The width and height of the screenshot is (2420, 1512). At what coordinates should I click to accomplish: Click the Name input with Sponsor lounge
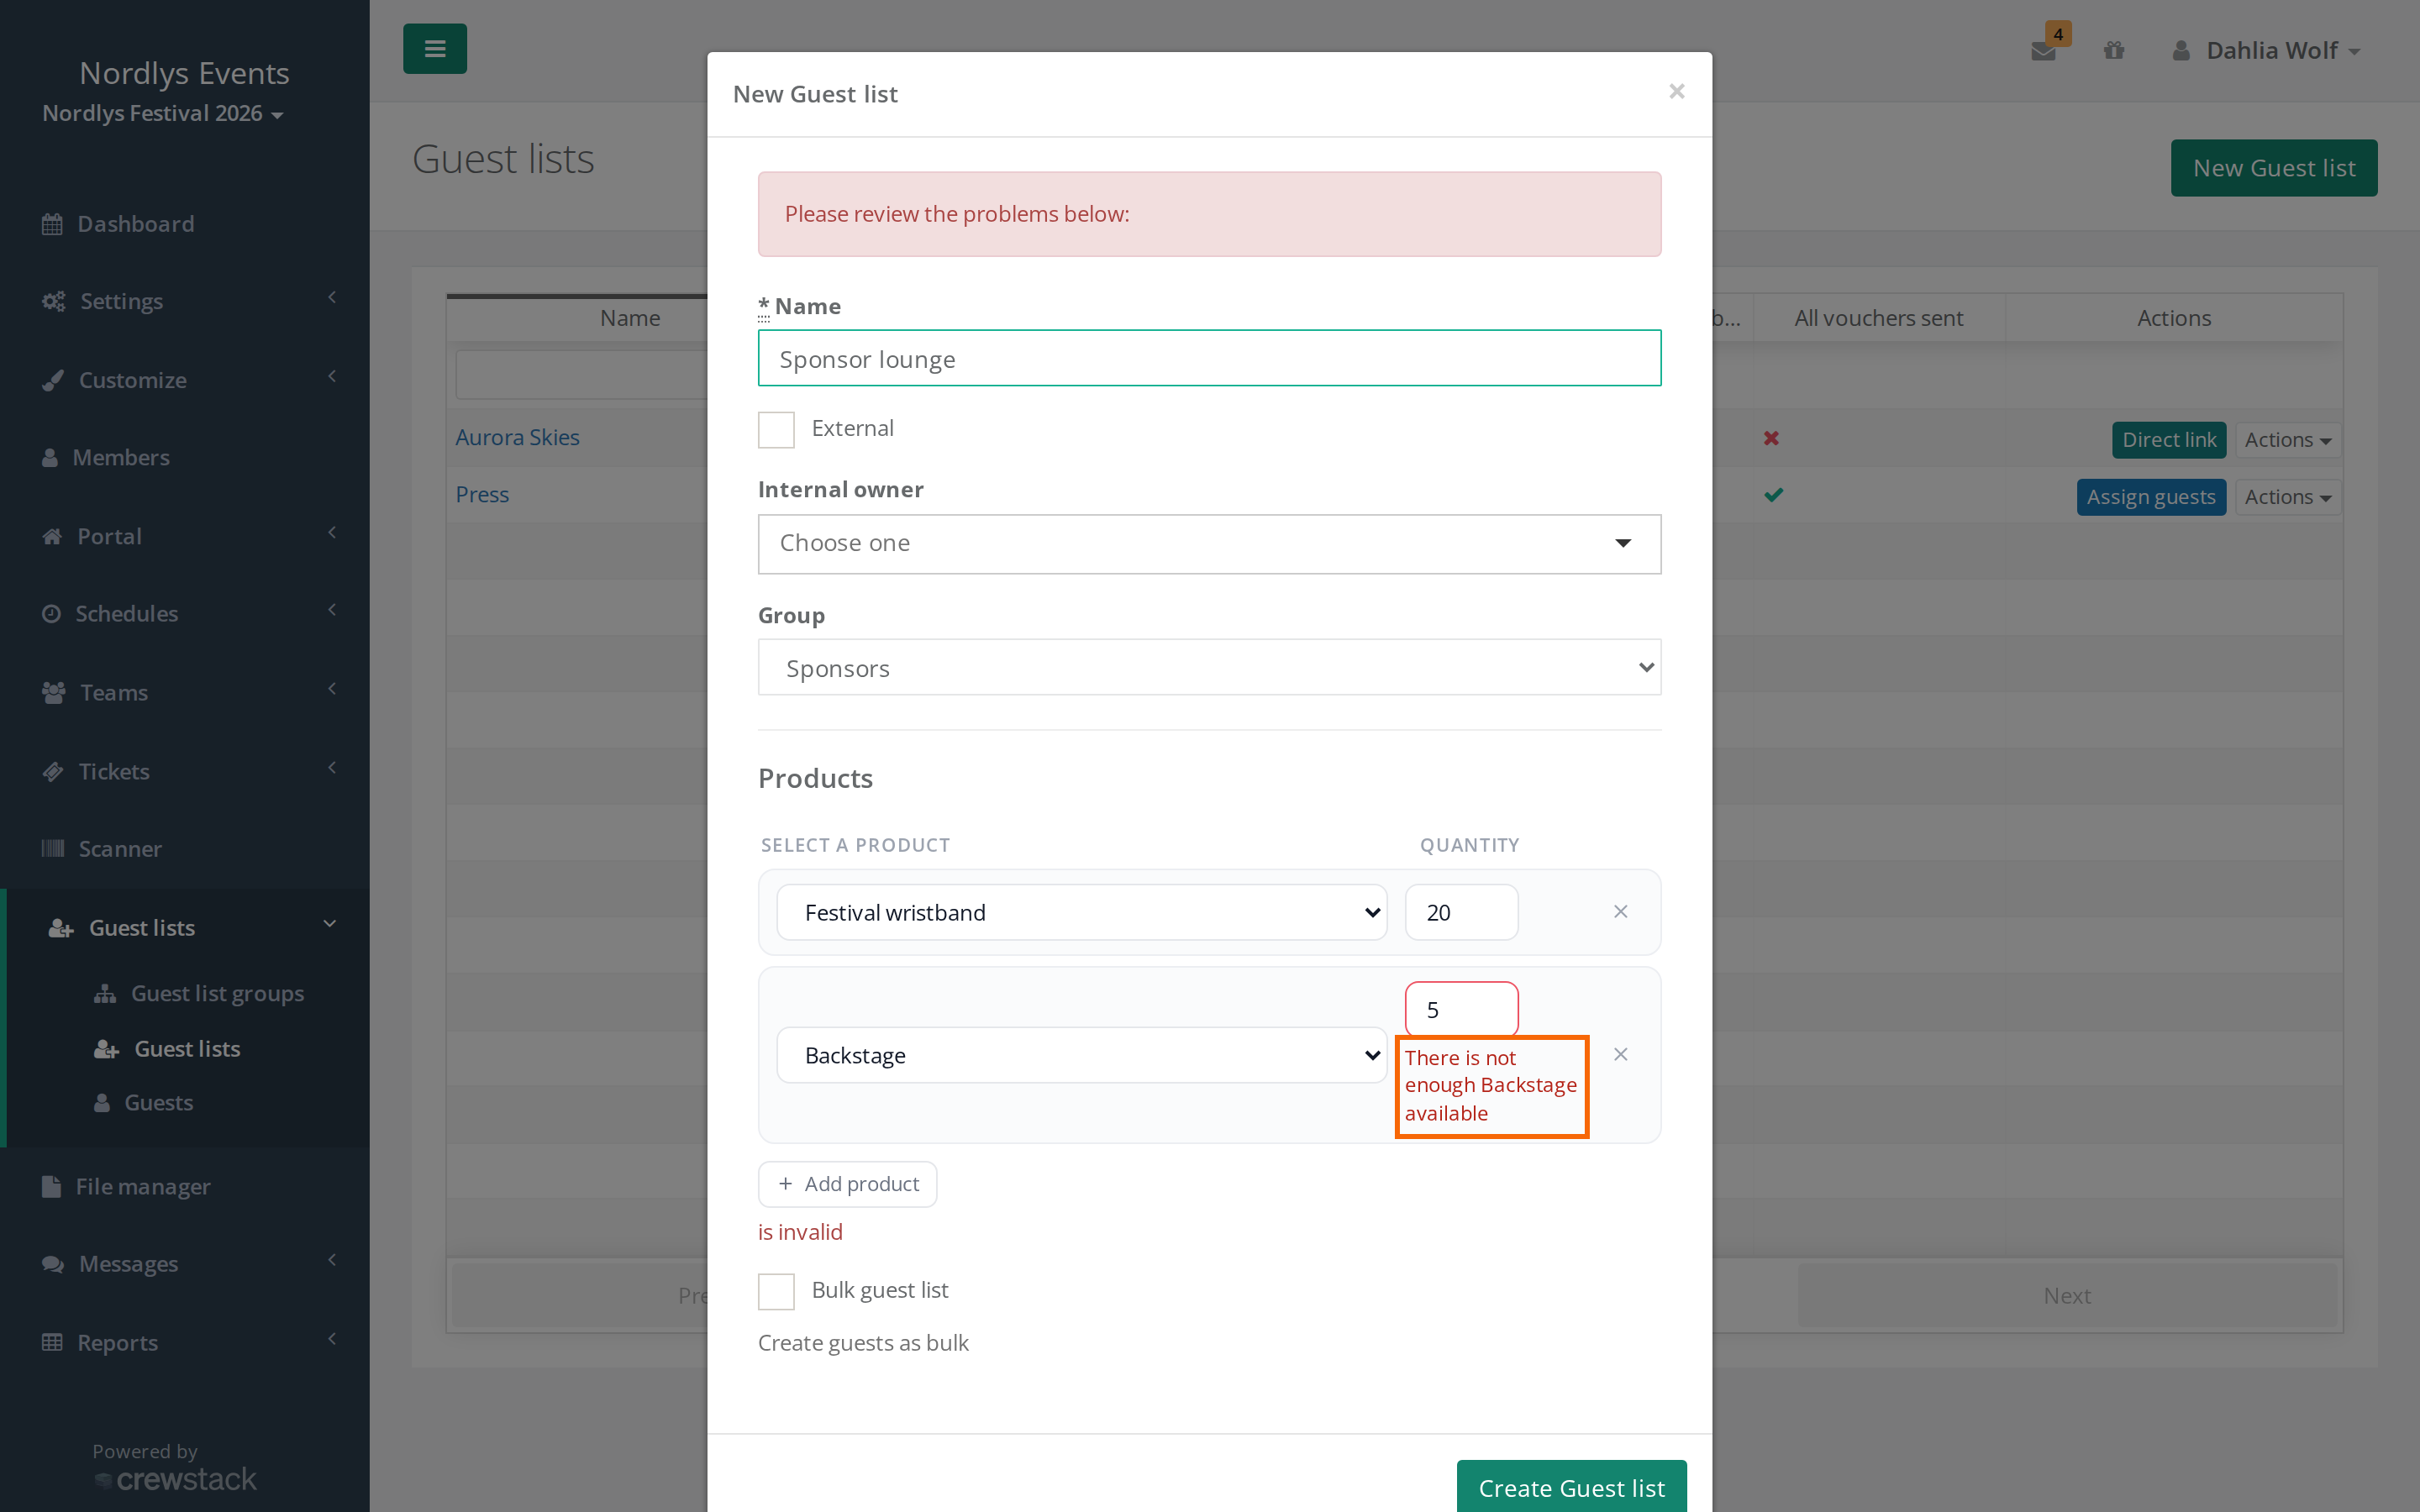(1209, 358)
